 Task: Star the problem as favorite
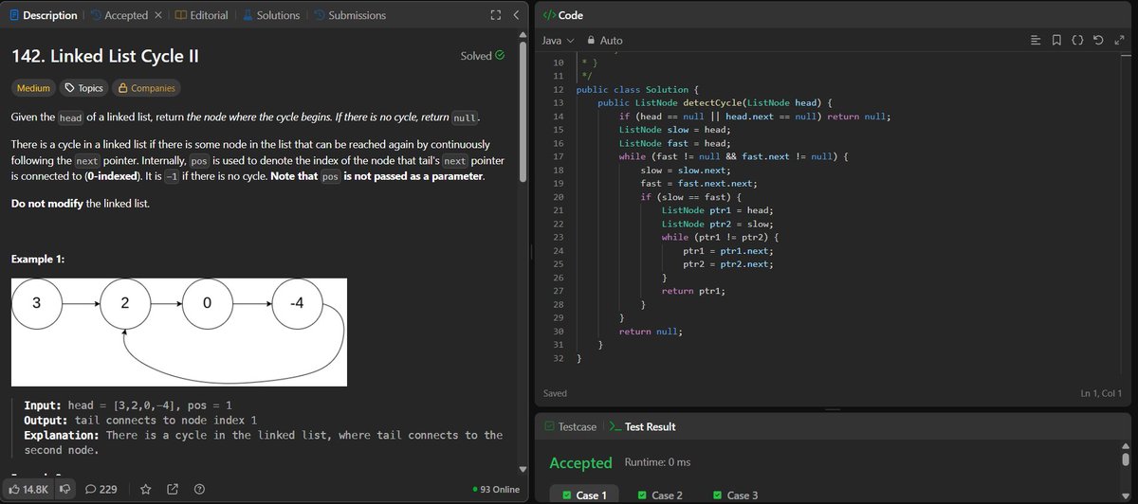pos(146,489)
